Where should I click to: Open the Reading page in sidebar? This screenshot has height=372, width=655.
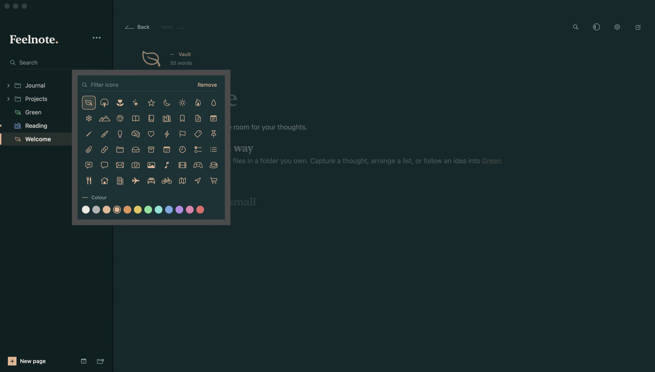[x=36, y=126]
